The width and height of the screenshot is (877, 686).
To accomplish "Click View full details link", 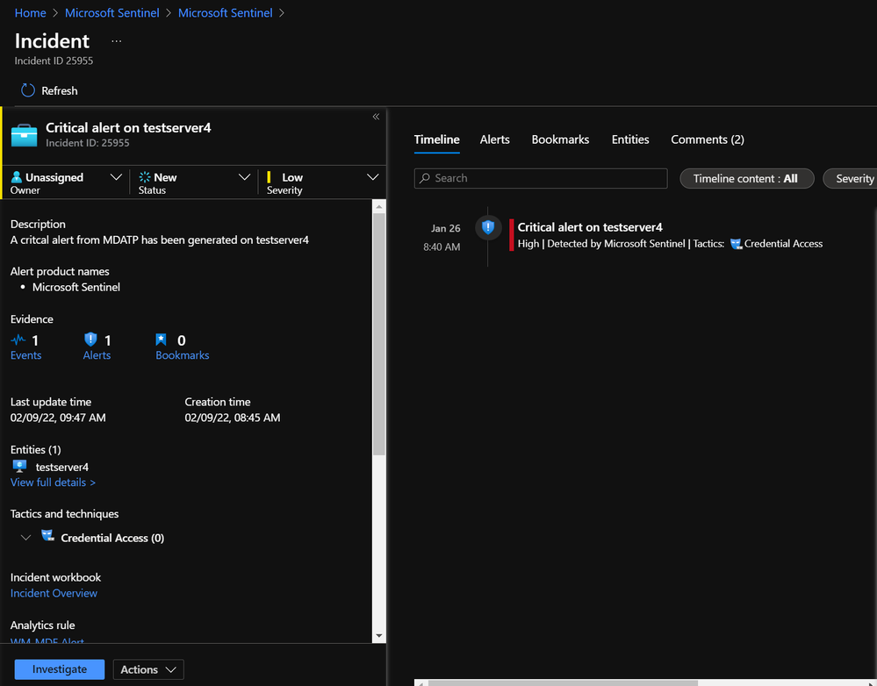I will (54, 482).
